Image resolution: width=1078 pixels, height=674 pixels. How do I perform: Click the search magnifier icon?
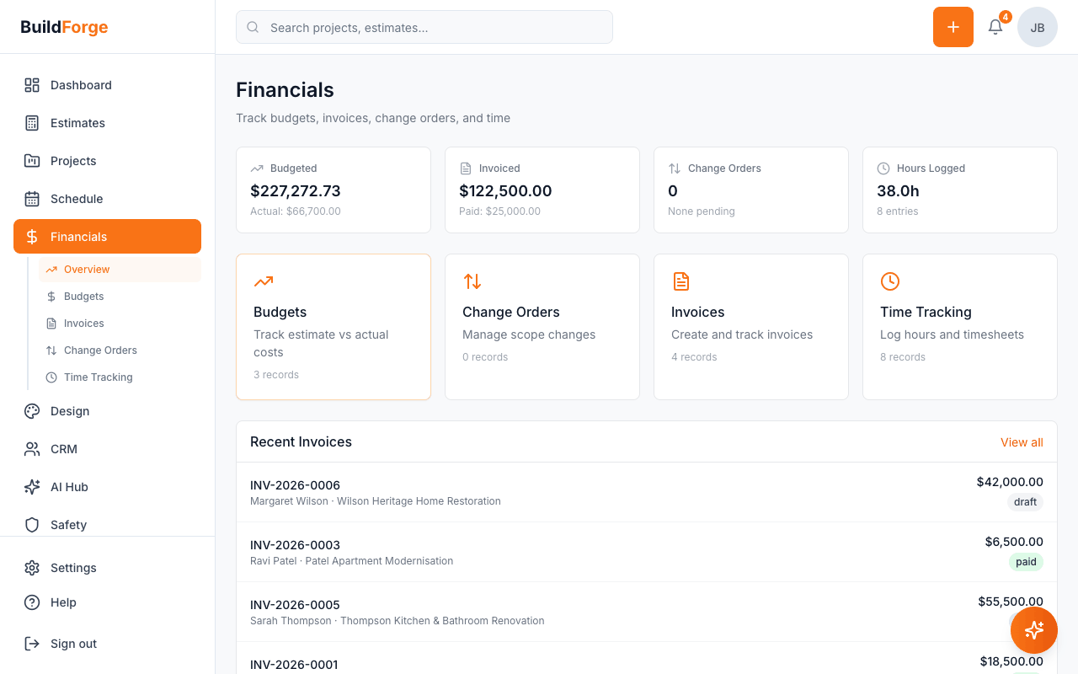tap(253, 27)
